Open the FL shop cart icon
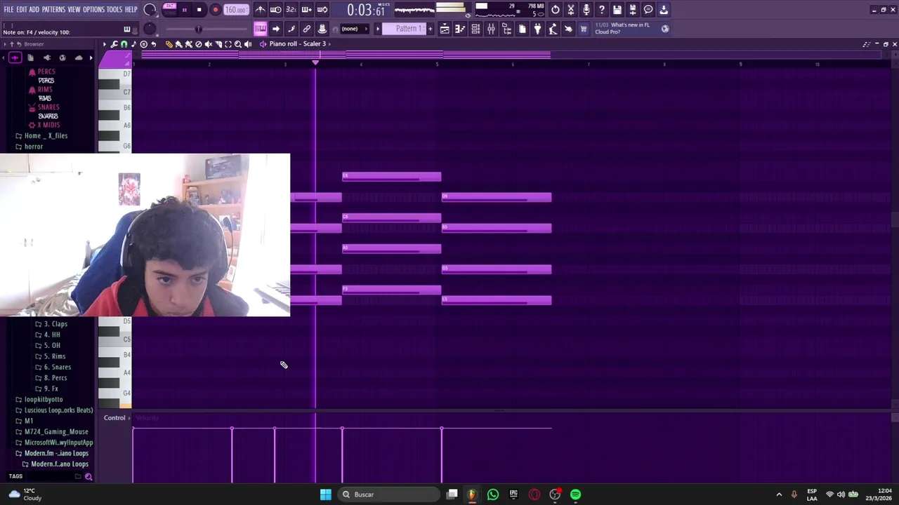 583,29
